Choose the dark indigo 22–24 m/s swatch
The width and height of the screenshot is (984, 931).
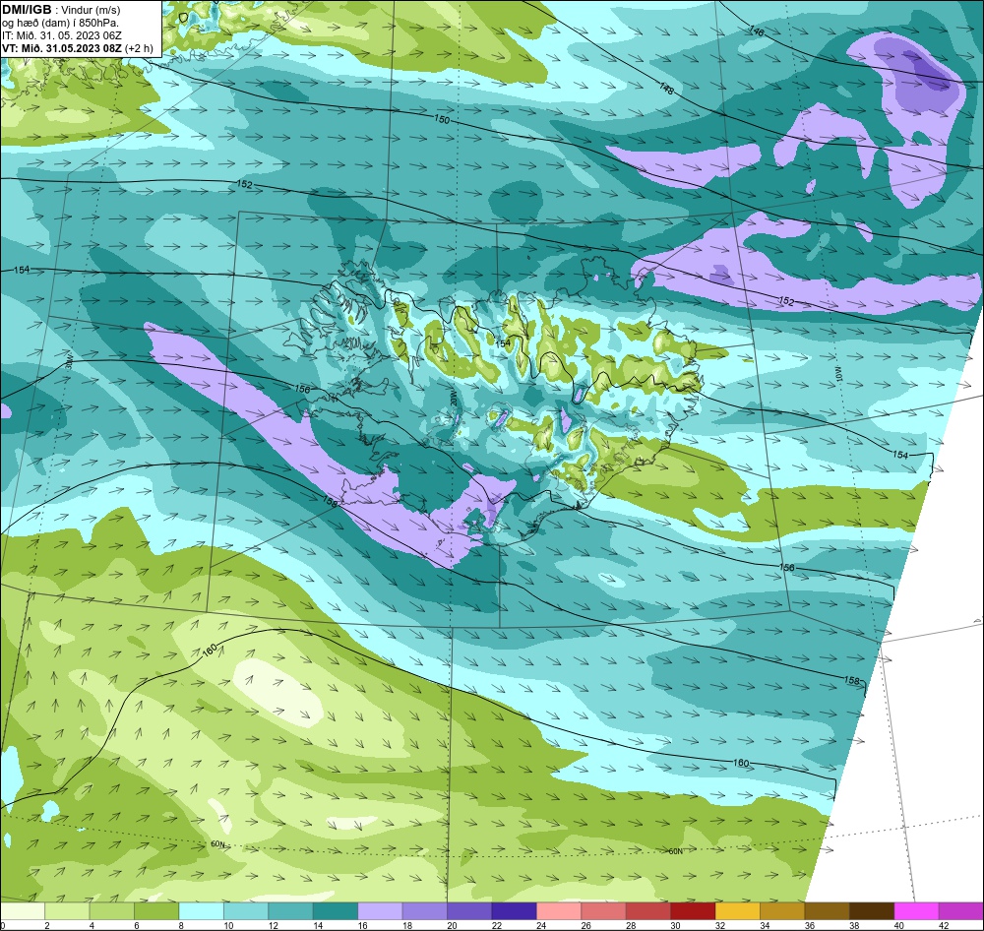pos(515,911)
